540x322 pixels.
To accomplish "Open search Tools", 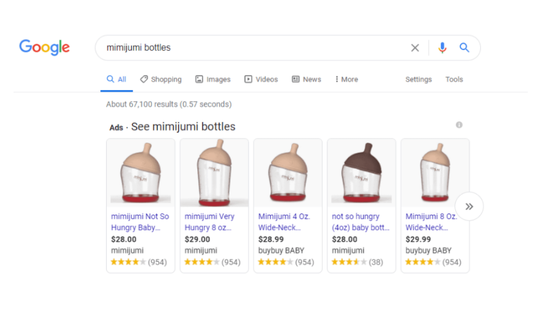I will [x=454, y=80].
